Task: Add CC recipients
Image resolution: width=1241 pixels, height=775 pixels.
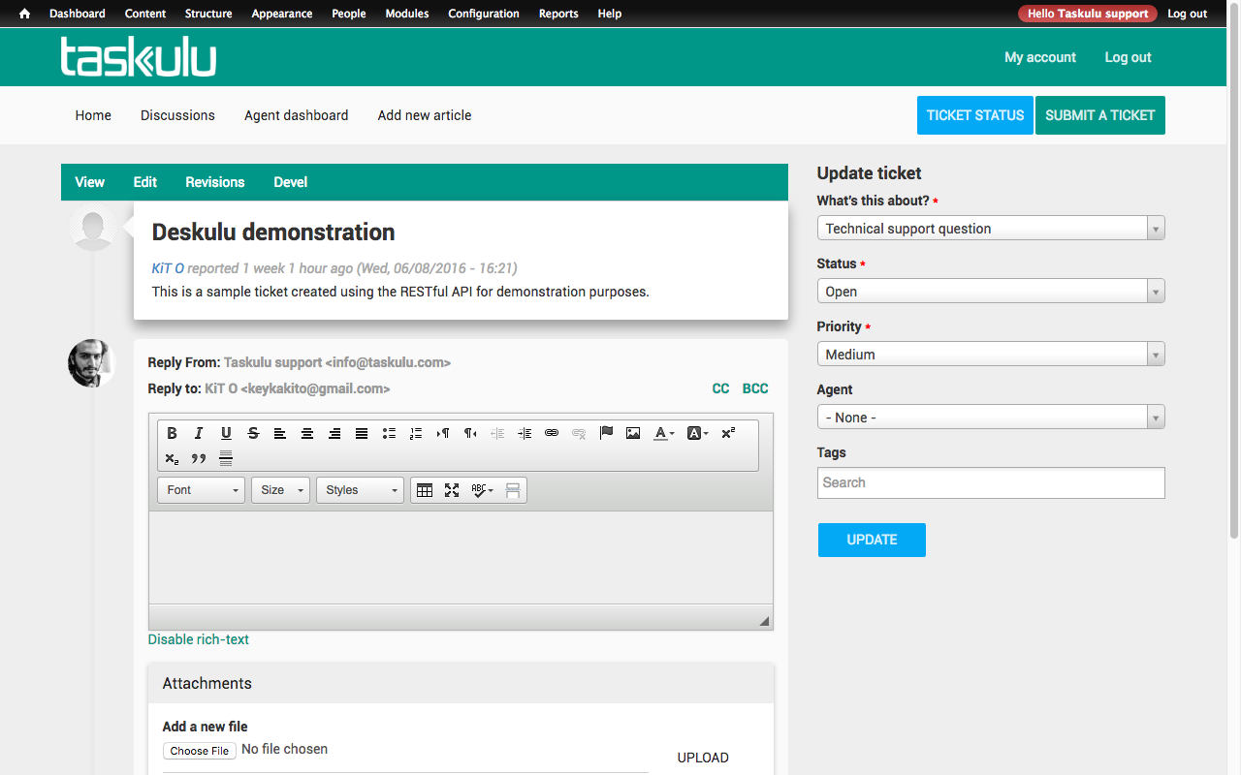Action: 720,388
